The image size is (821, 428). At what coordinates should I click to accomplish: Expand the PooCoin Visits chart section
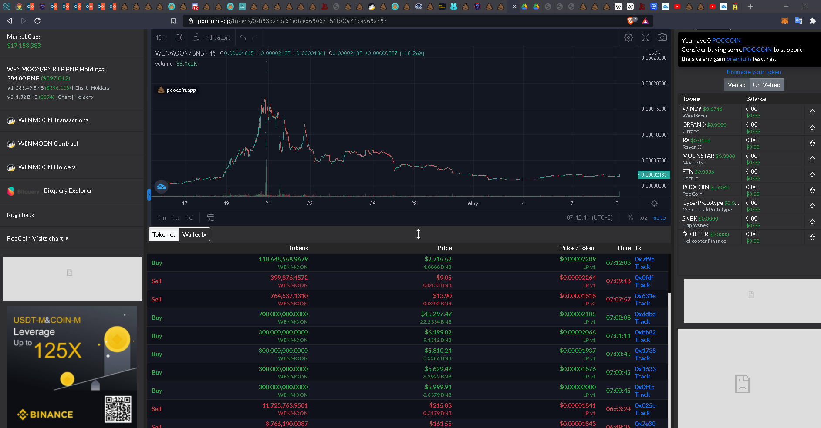38,238
